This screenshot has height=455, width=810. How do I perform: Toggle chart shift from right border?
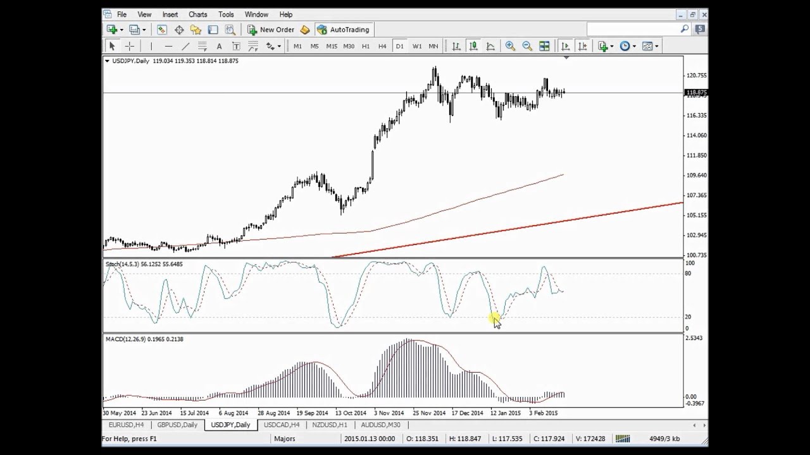pos(583,46)
